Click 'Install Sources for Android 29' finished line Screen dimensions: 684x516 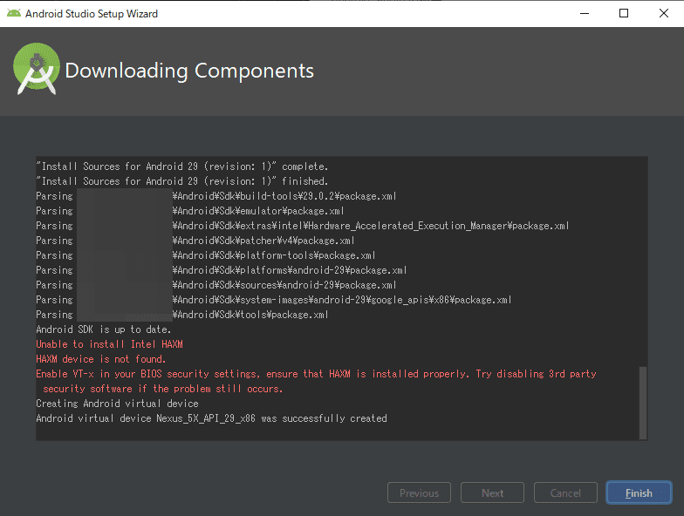pyautogui.click(x=181, y=181)
